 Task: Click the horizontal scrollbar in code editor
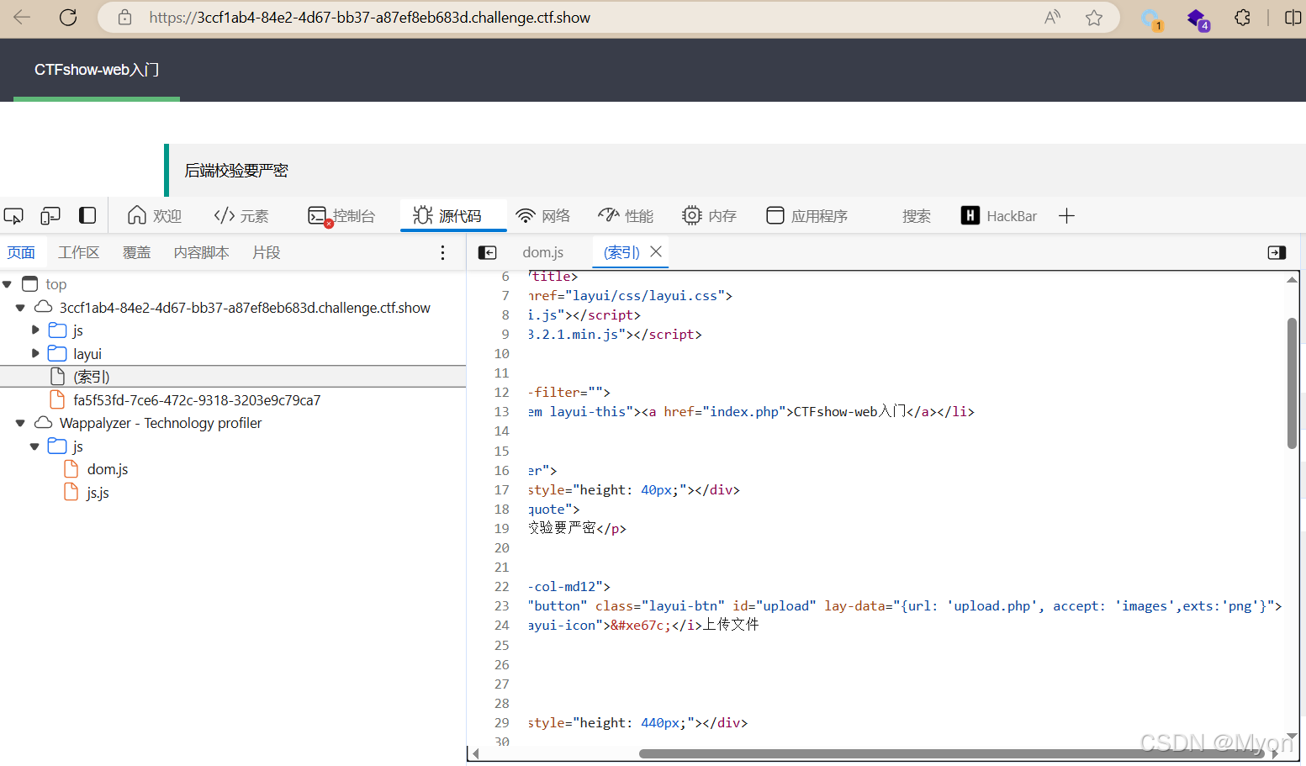(x=950, y=753)
